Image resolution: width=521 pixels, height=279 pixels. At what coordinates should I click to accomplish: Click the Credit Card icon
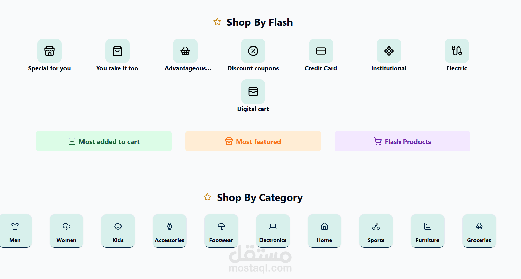[x=321, y=51]
